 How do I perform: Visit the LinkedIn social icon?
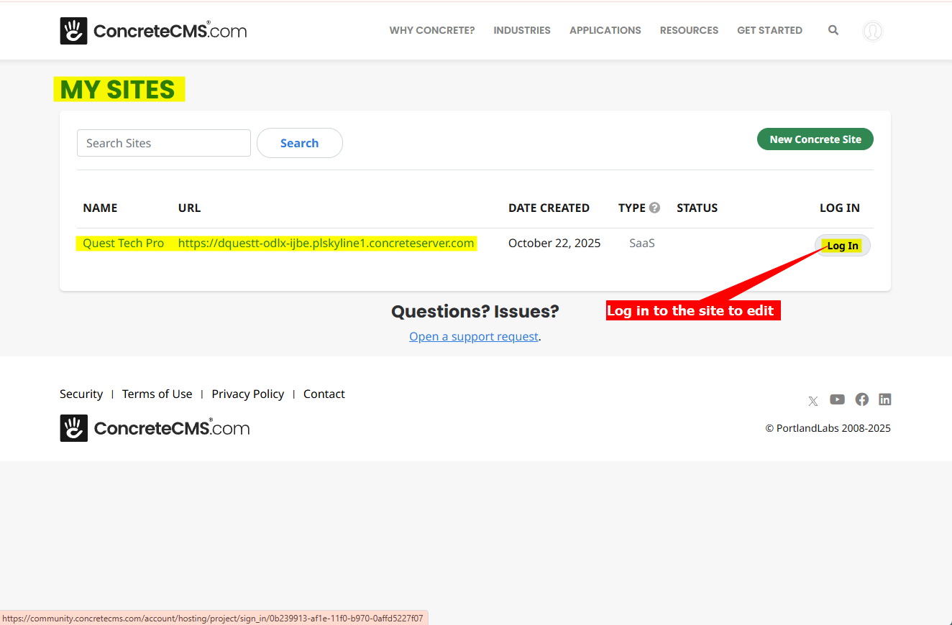coord(885,399)
